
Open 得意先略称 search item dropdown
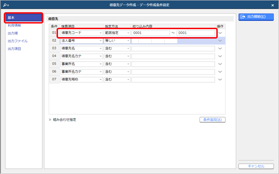pyautogui.click(x=82, y=79)
